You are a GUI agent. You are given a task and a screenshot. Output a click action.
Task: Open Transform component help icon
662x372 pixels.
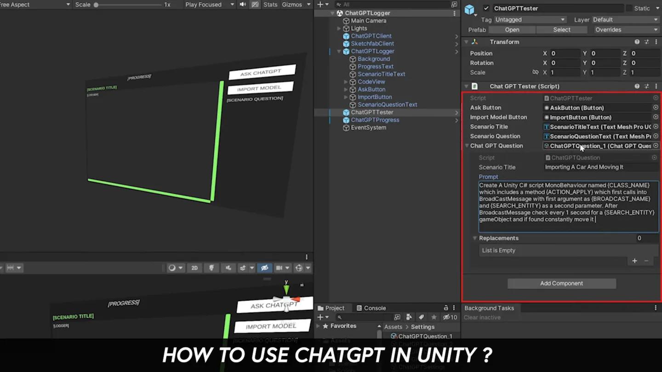(637, 42)
